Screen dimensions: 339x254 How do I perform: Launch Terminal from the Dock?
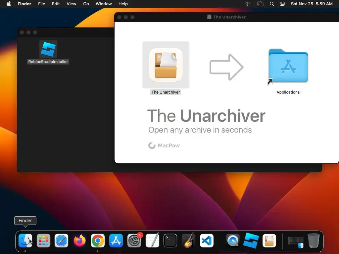click(x=170, y=241)
